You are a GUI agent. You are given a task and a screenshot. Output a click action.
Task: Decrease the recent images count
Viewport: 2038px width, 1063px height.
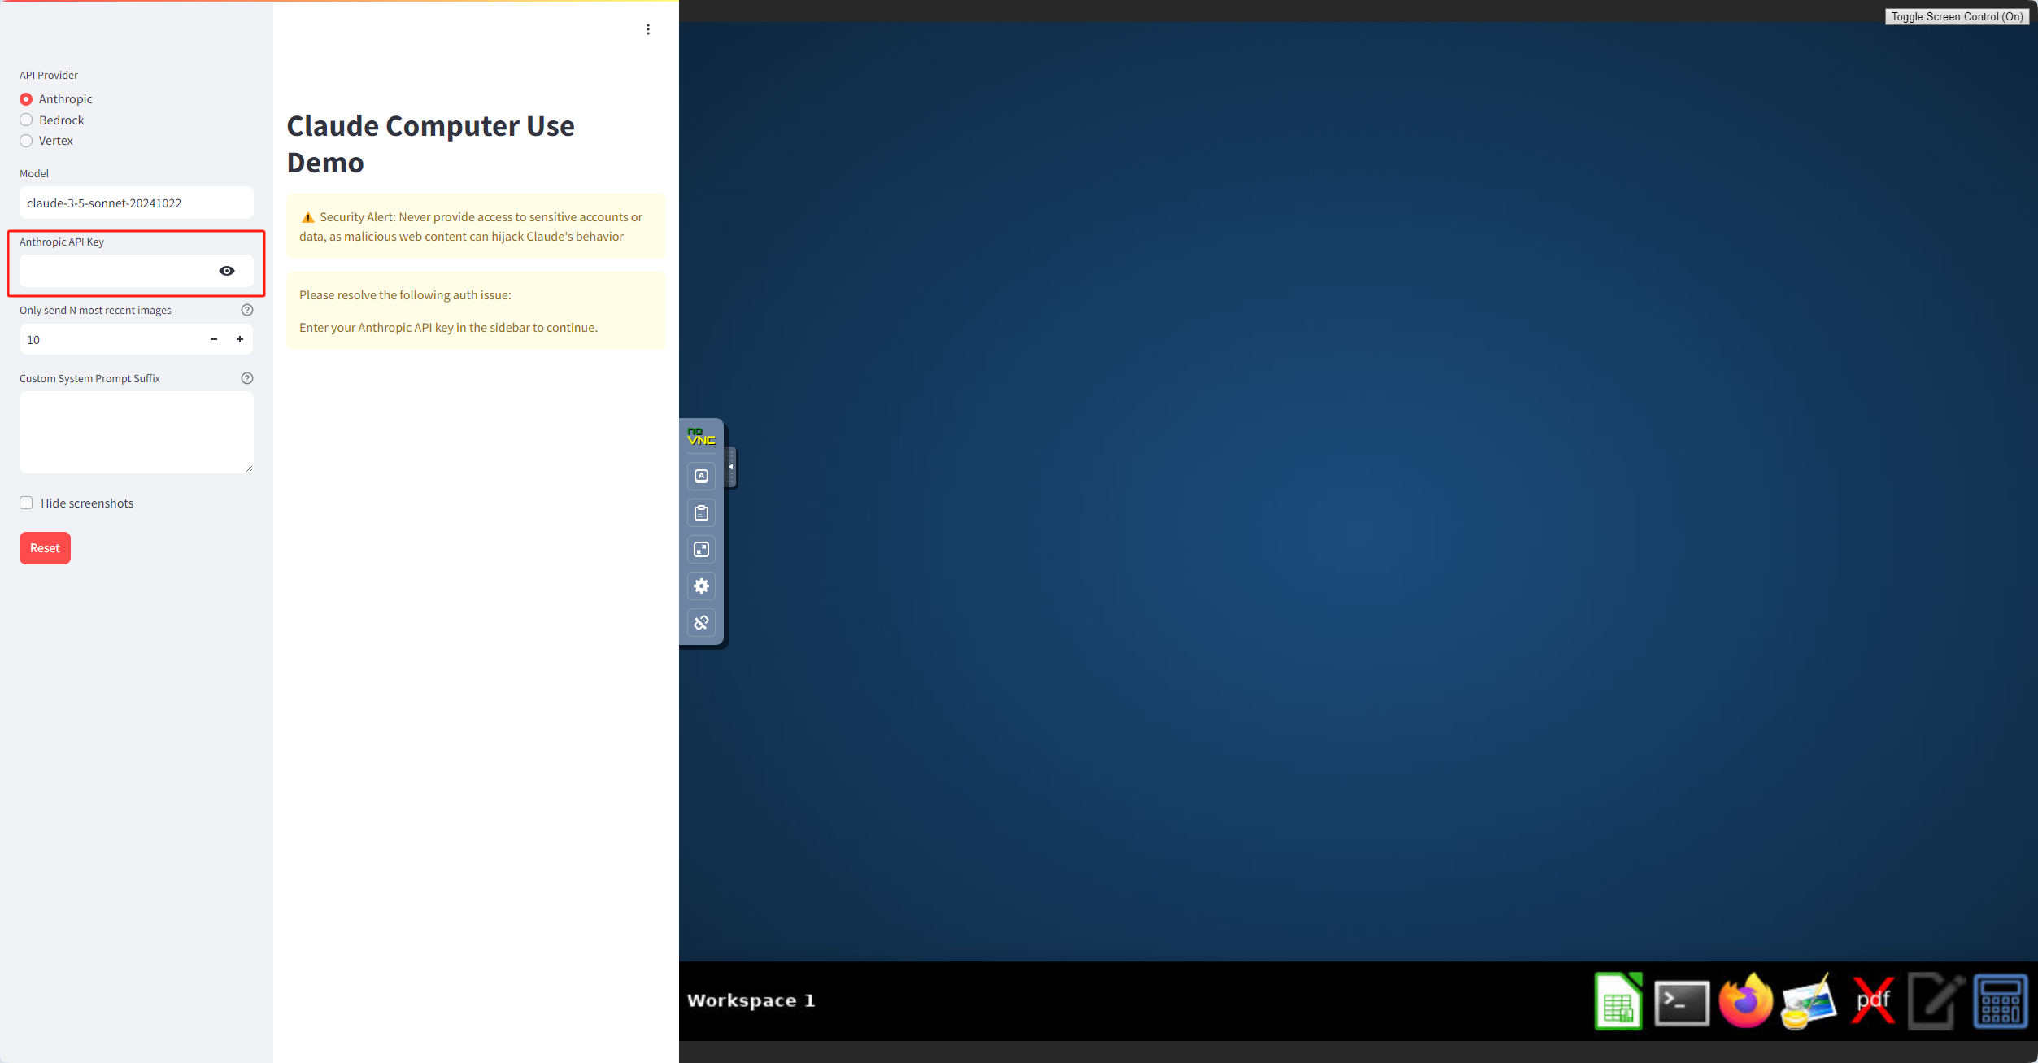(x=214, y=339)
